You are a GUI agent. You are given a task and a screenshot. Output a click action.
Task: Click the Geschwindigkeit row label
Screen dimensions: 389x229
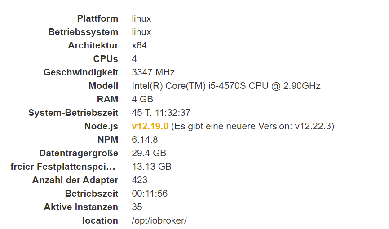81,72
